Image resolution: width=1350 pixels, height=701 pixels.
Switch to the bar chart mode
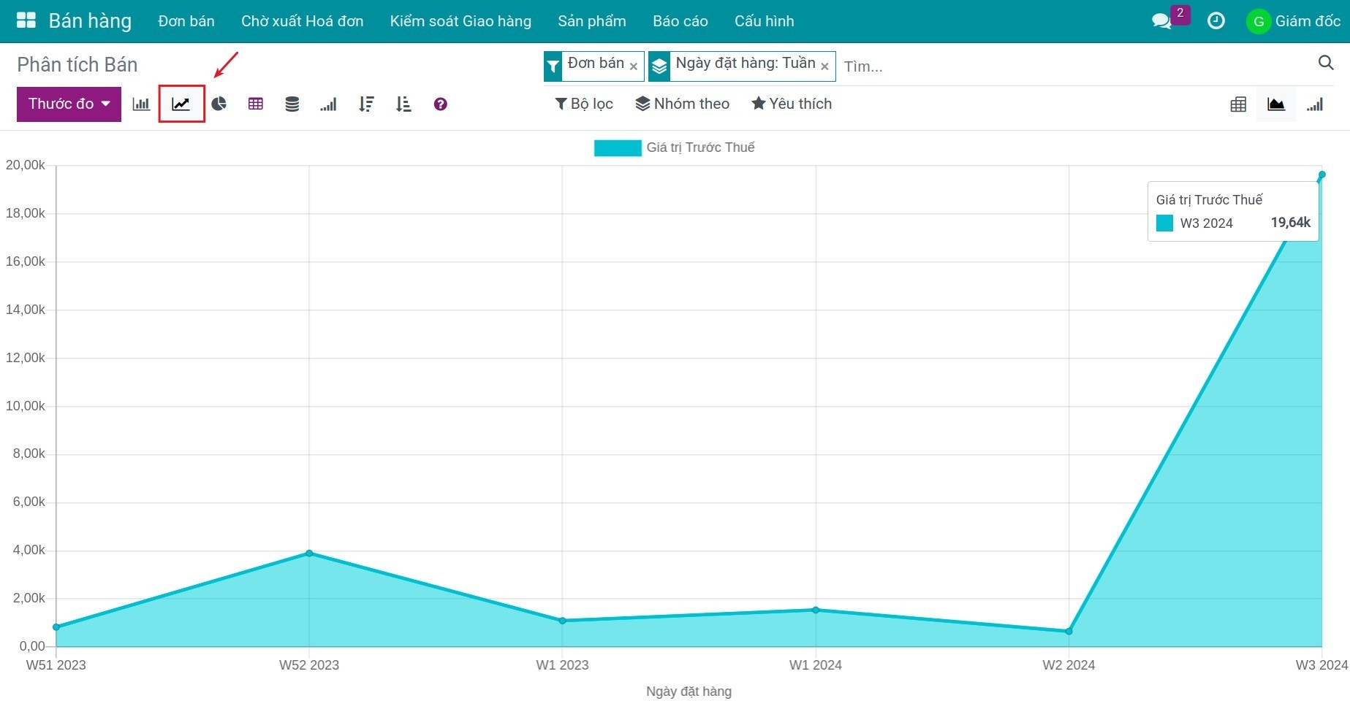[x=141, y=104]
